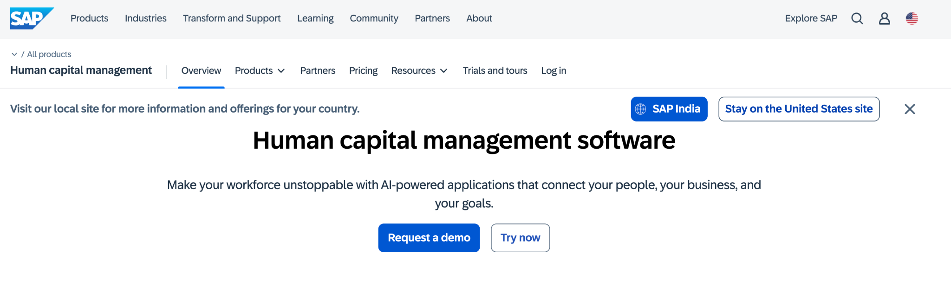Viewport: 951px width, 294px height.
Task: Click Log in
Action: [554, 70]
